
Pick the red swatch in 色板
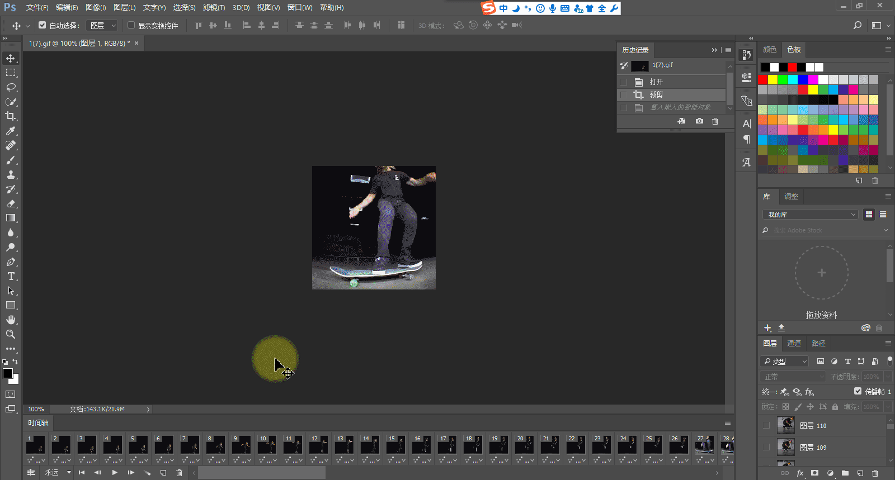pos(763,80)
